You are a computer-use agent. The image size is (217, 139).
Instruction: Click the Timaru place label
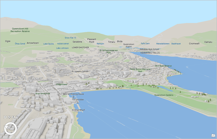pos(111,42)
